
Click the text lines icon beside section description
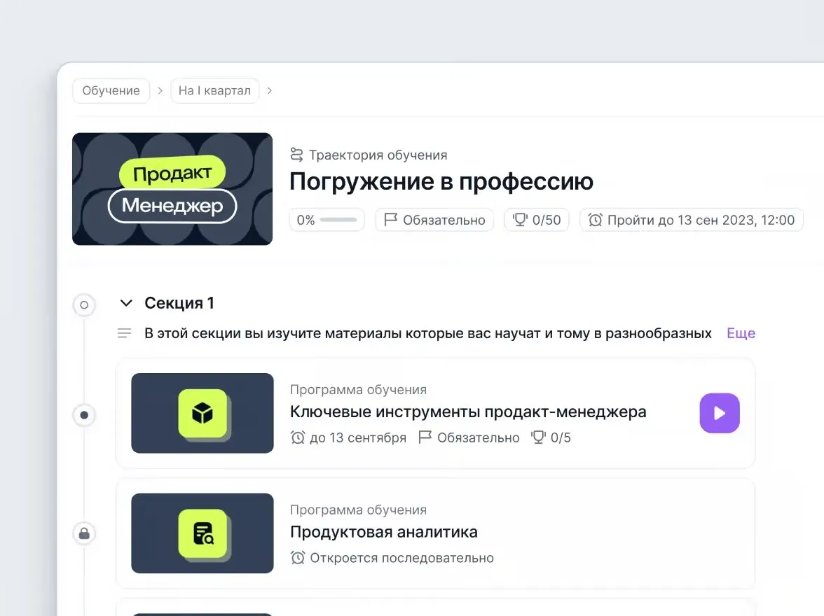click(125, 333)
